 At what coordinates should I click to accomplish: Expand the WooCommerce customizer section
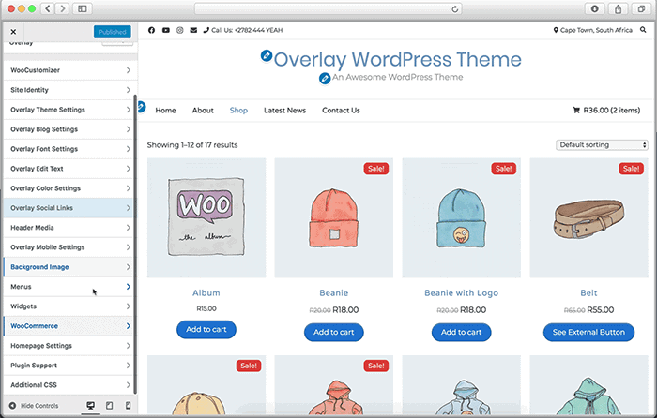69,326
